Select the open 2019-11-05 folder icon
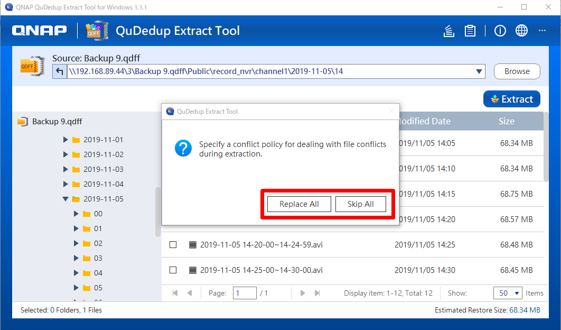Screen dimensions: 561x330 coord(76,199)
